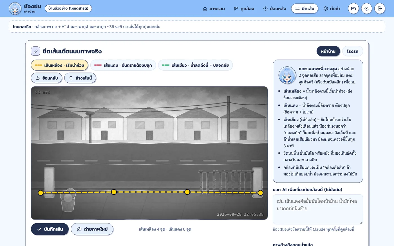Screen dimensions: 394x246
Task: Click the บ้านตัวอย่าง (โหมดสาธิต) badge
Action: tap(68, 8)
